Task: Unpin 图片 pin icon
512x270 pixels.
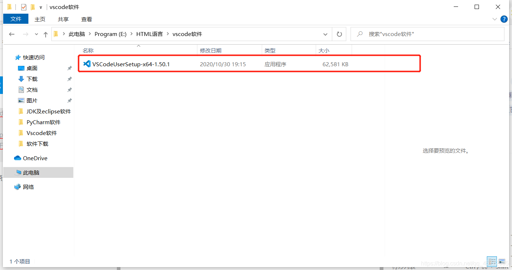Action: pos(69,100)
